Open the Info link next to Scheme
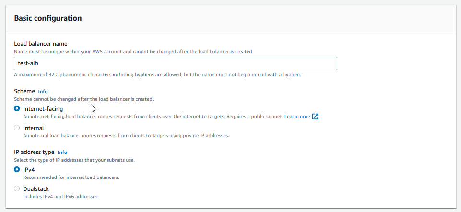 point(43,91)
